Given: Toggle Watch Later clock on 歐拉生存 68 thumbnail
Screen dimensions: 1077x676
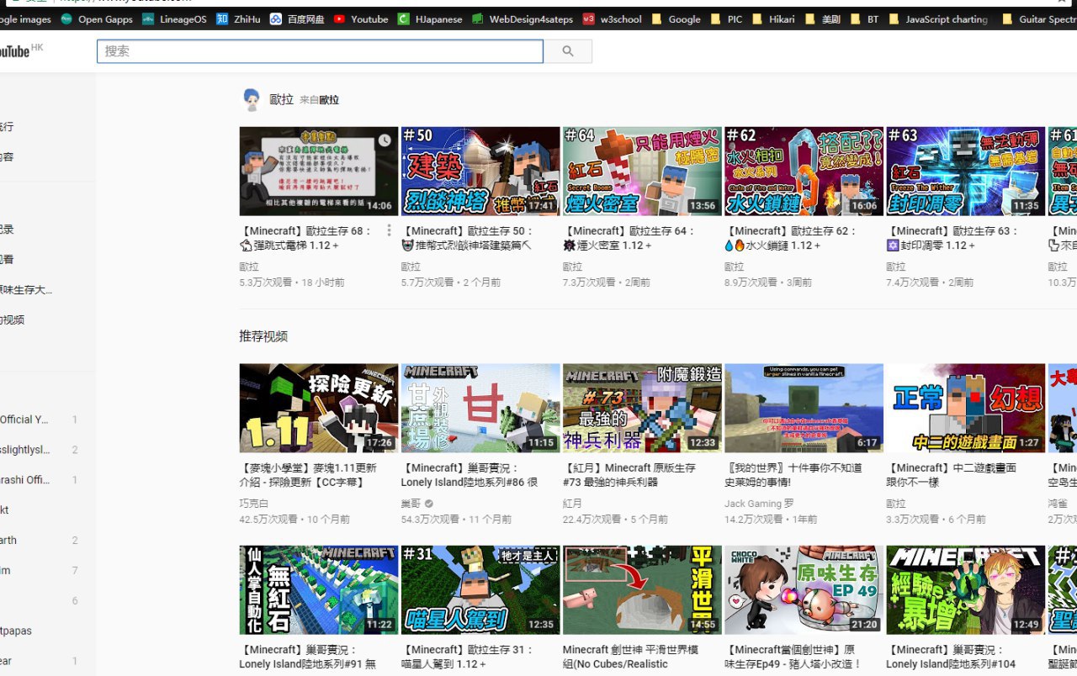Looking at the screenshot, I should [385, 140].
